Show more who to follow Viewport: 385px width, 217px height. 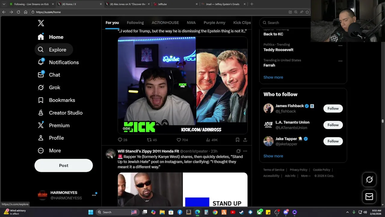pyautogui.click(x=273, y=156)
